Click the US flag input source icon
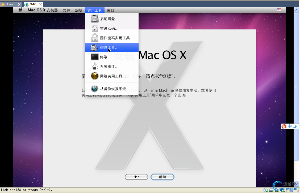Image resolution: width=300 pixels, height=193 pixels. click(279, 10)
